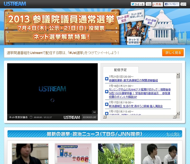Open 参議院選挙・鹿児島選挙区の開票速報番組 link
Screen dimensions: 190x164
133,80
